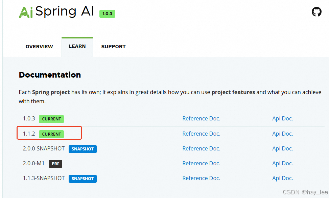Click the SNAPSHOT badge beside 1.1.3-SNAPSHOT
This screenshot has width=329, height=198.
pyautogui.click(x=83, y=179)
